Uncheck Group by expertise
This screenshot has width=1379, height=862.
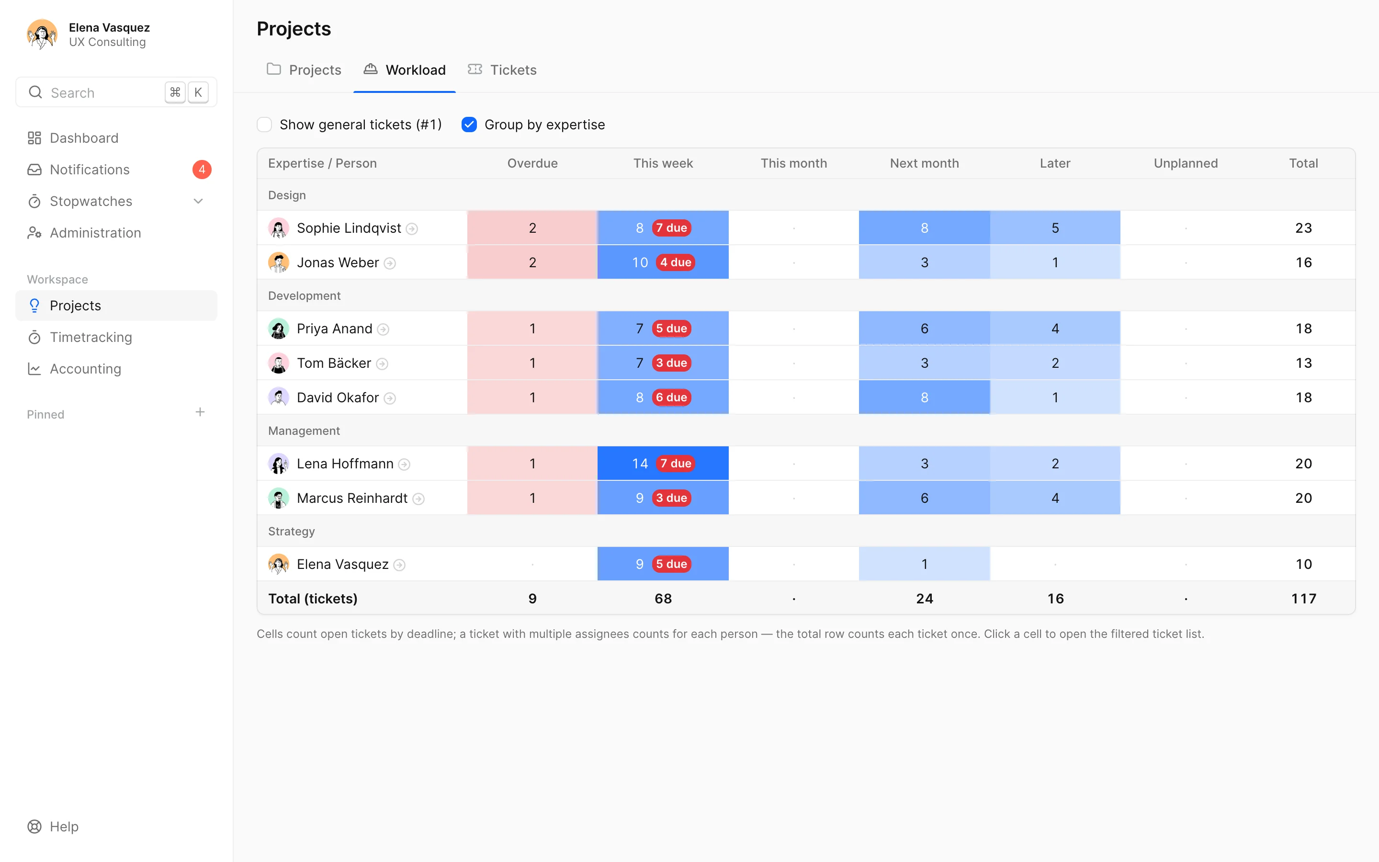(x=469, y=125)
